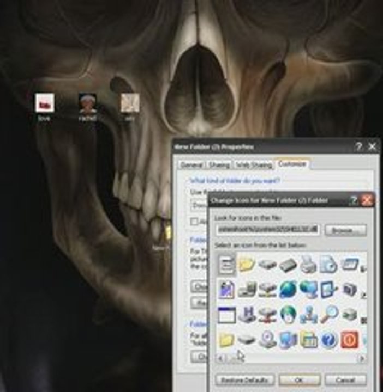
Task: Choose the computer with drive icon
Action: coord(248,290)
